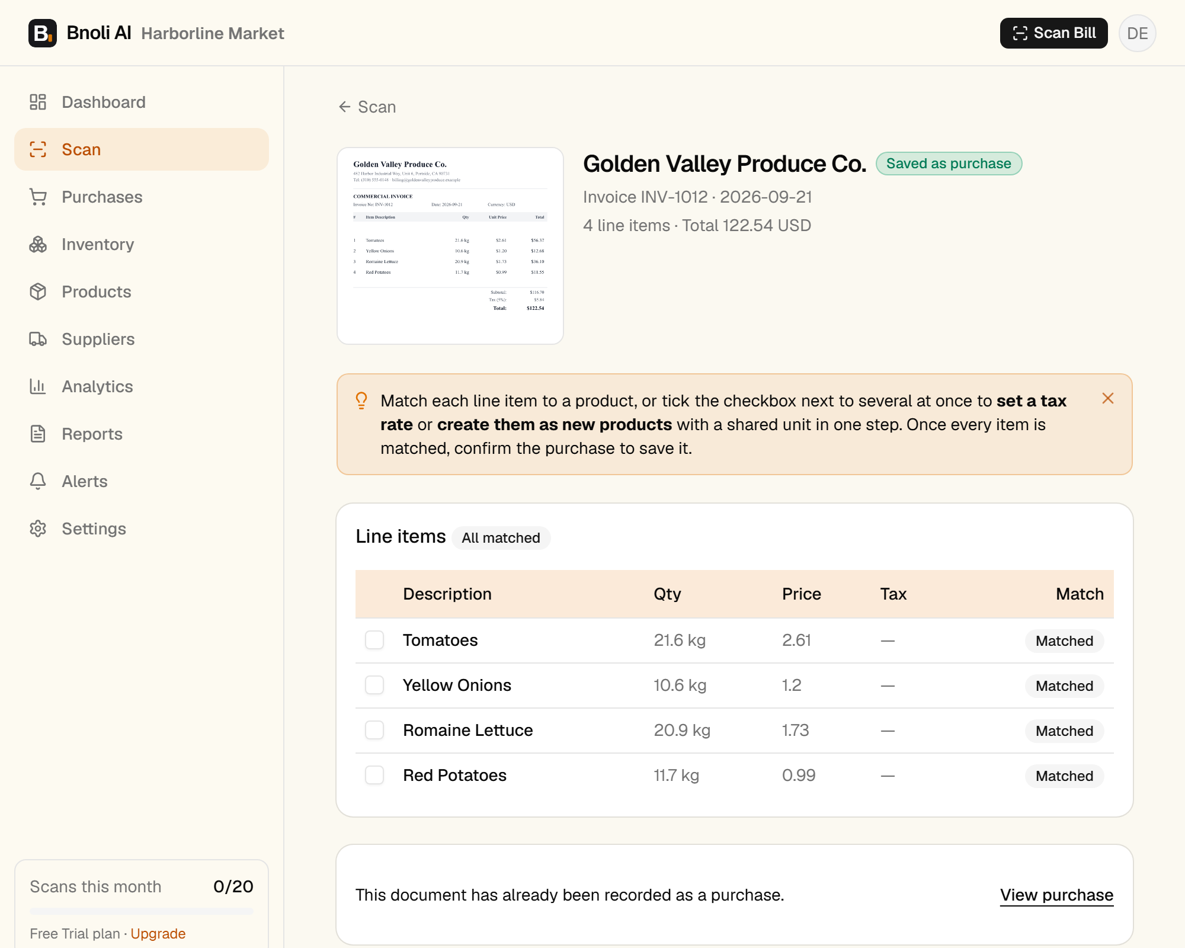The height and width of the screenshot is (948, 1185).
Task: Dismiss the matching tip banner
Action: pyautogui.click(x=1108, y=398)
